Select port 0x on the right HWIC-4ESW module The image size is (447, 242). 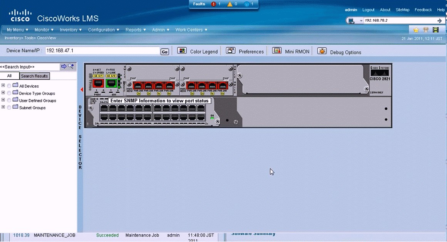[x=223, y=86]
